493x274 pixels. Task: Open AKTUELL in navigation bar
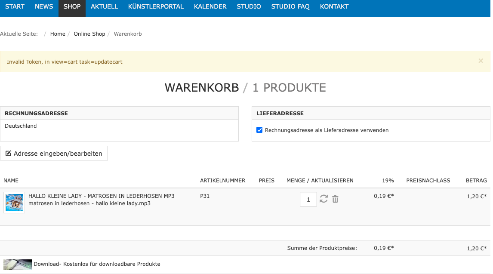(104, 6)
